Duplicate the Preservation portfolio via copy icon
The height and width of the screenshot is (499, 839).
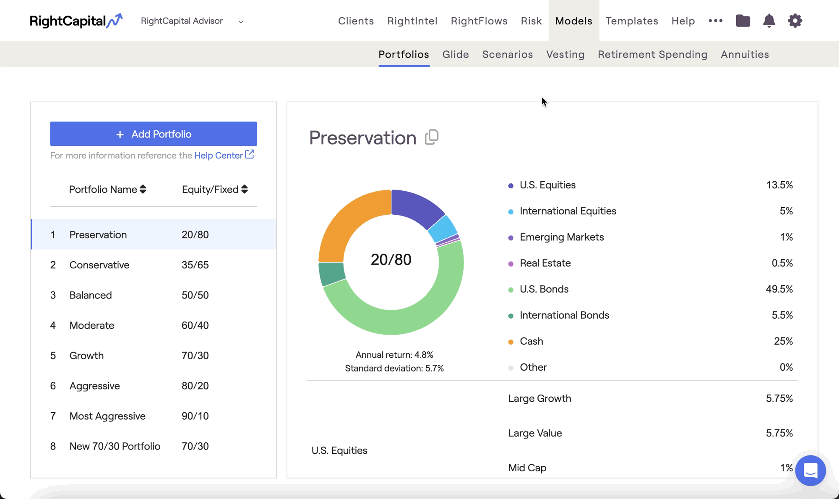click(x=432, y=137)
